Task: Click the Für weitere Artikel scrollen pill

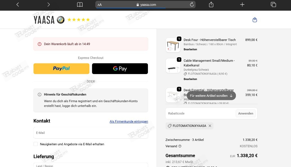Action: [x=211, y=96]
